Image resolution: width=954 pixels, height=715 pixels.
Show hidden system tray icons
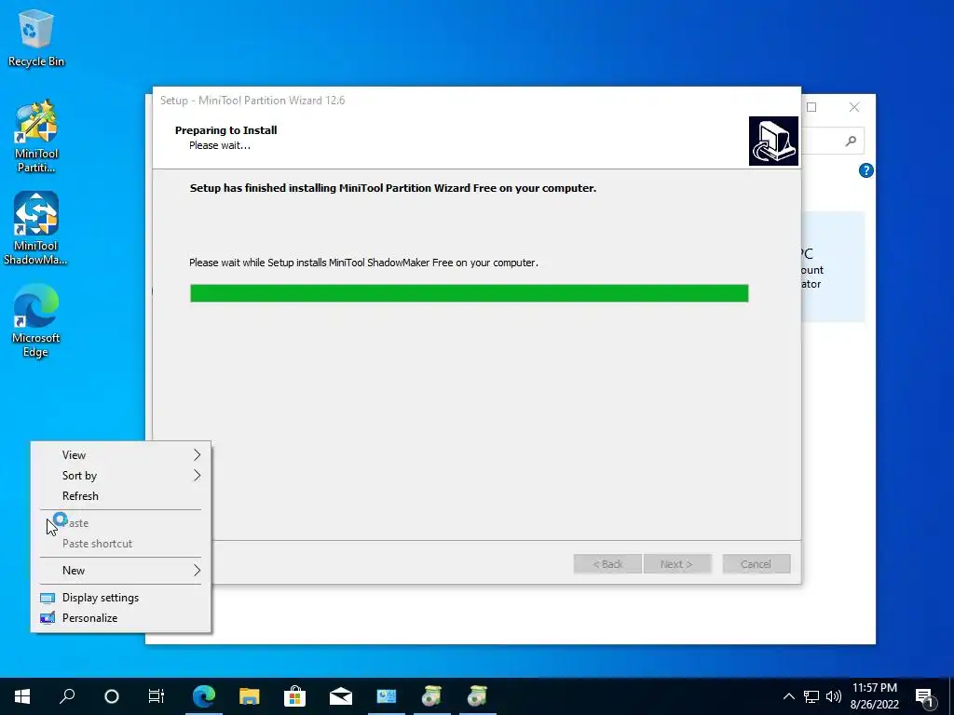tap(788, 696)
